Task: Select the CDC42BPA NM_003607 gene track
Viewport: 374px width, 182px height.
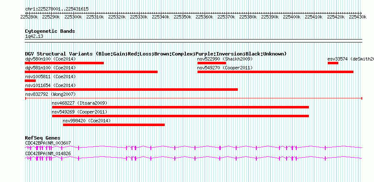Action: 193,148
